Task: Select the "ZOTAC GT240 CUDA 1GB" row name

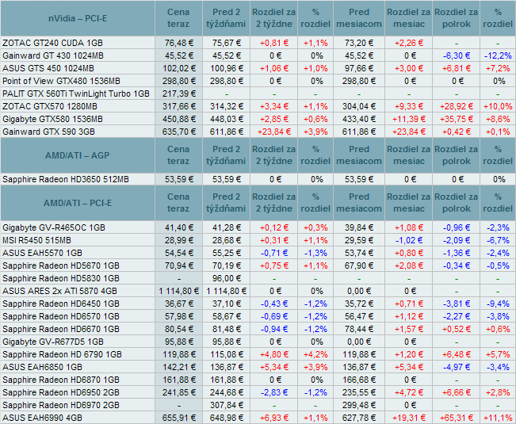Action: click(52, 43)
